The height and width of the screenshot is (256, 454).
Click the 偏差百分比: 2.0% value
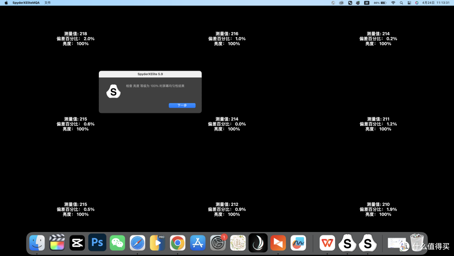pyautogui.click(x=76, y=39)
